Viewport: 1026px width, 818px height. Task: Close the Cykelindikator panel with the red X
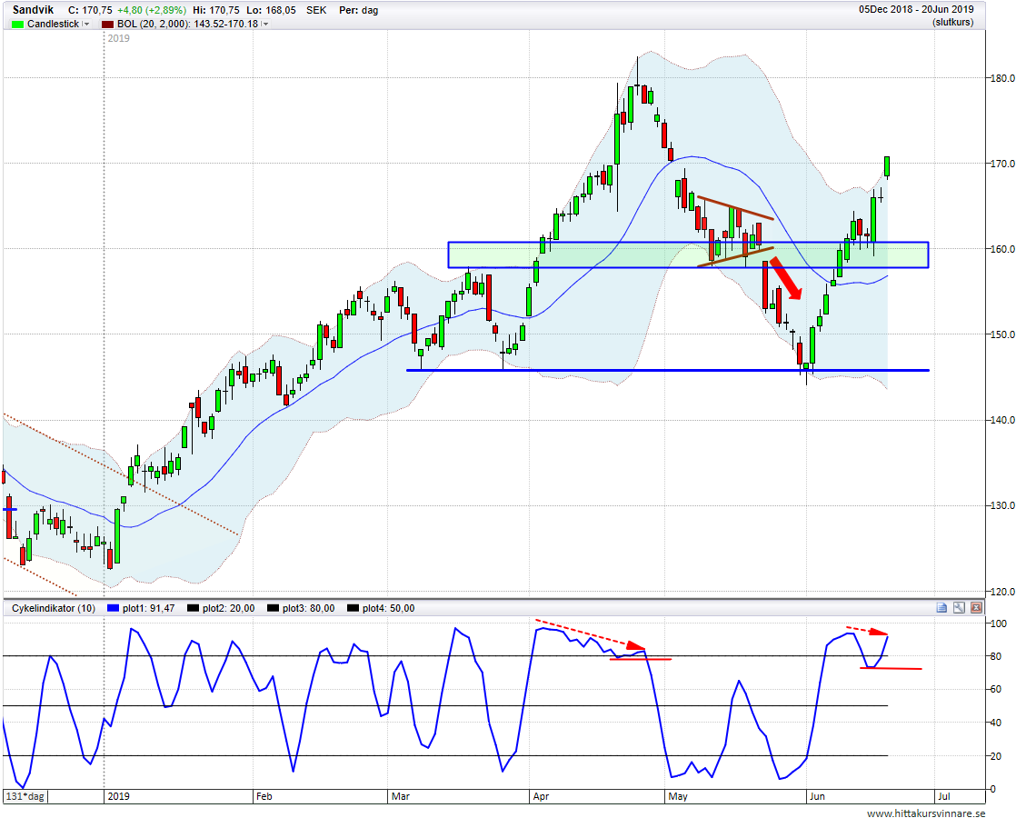click(x=976, y=608)
